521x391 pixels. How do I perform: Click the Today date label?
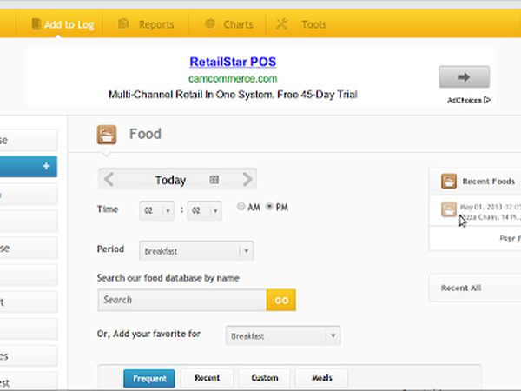pyautogui.click(x=170, y=180)
